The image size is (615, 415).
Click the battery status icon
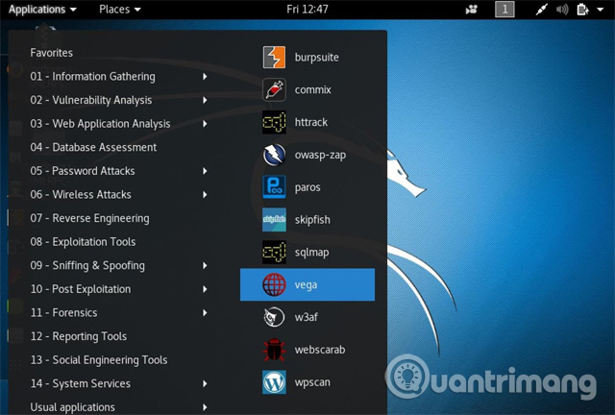coord(582,10)
